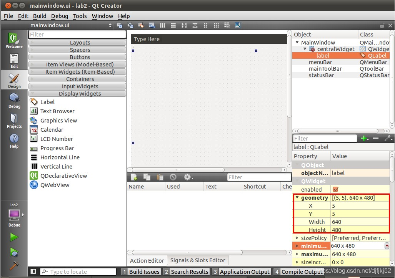Apply form layout toolbar icon
Viewport: 395px width, 278px height.
pos(205,25)
